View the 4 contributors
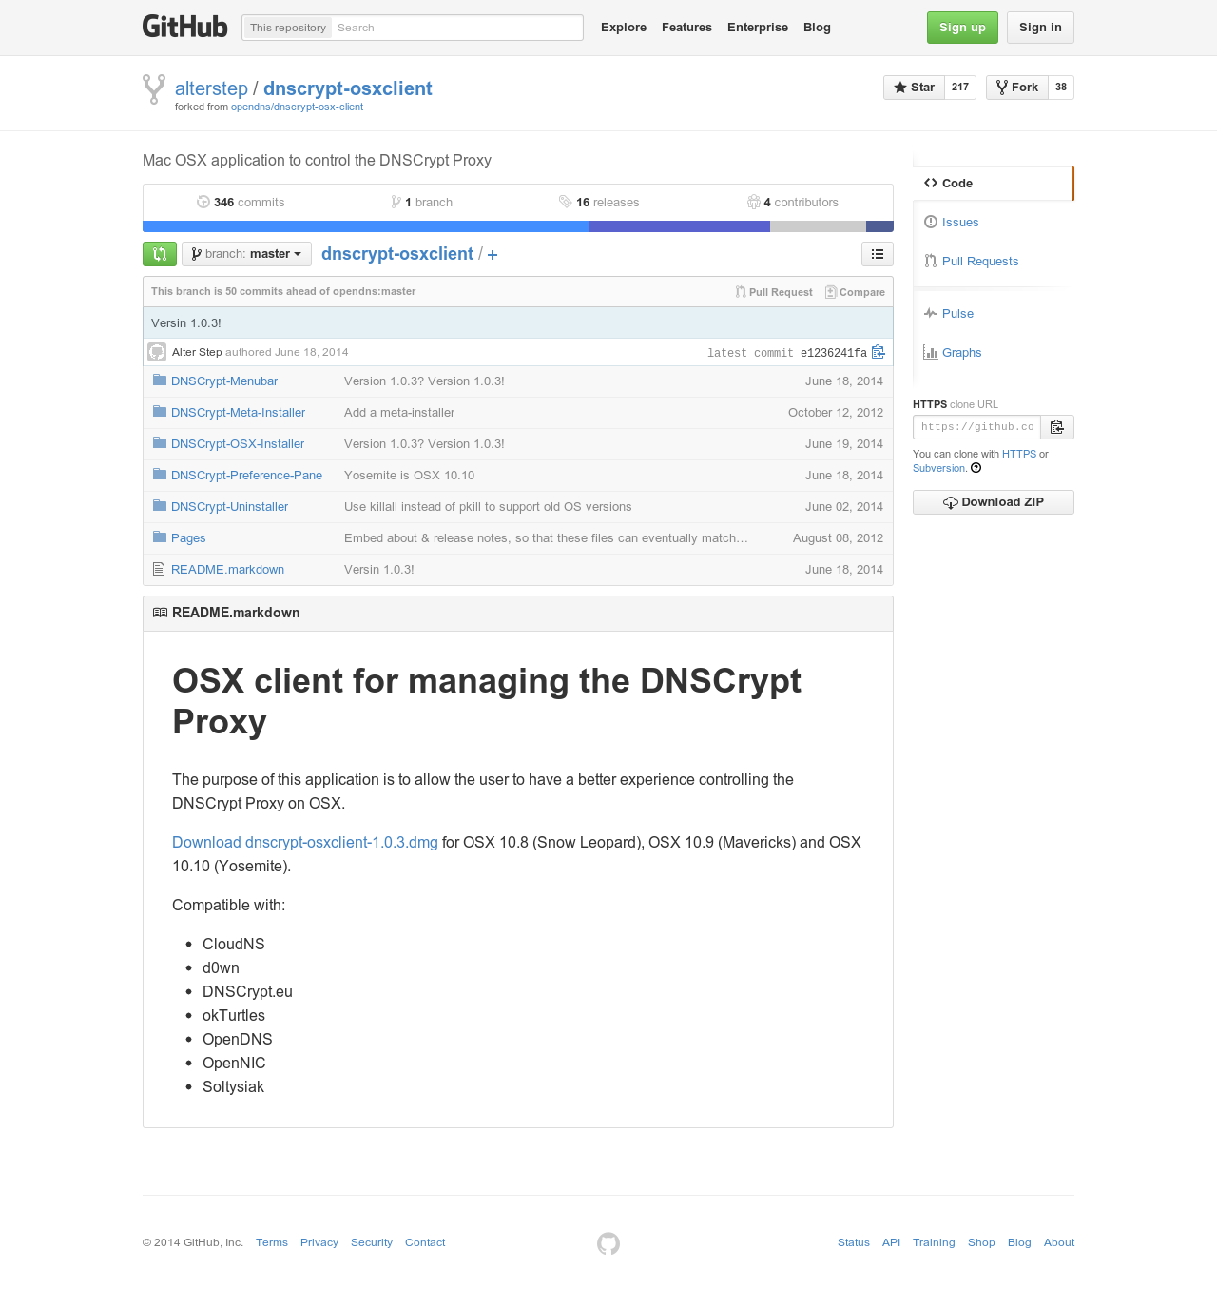The height and width of the screenshot is (1289, 1217). (x=793, y=203)
